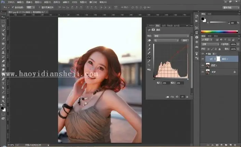Open layer filter type dropdown
This screenshot has height=147, width=241.
[207, 40]
